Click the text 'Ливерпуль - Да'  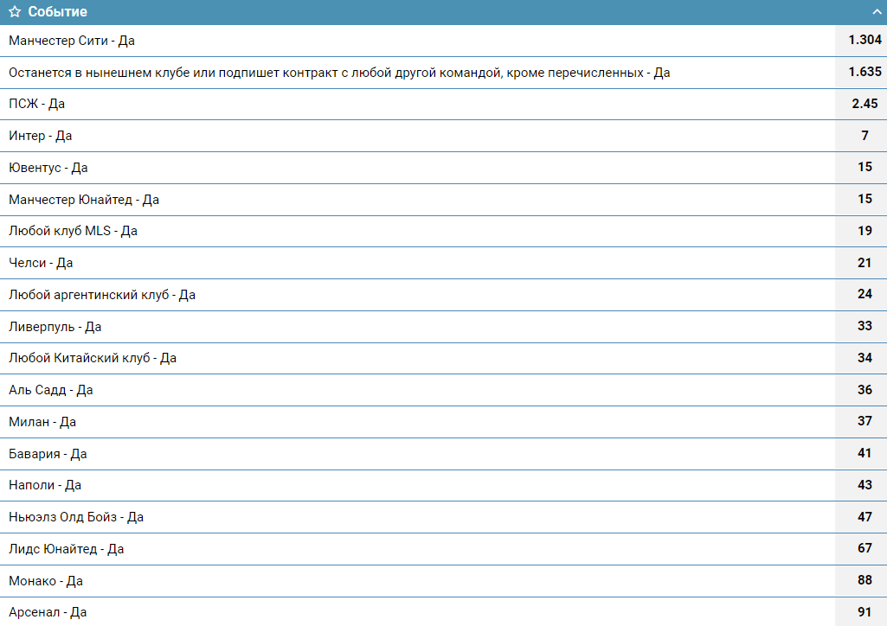[55, 327]
